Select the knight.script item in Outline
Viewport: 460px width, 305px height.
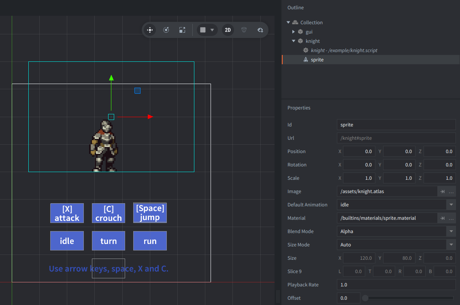pos(344,50)
